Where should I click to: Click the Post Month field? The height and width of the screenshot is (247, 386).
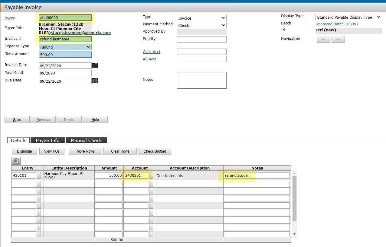(65, 73)
